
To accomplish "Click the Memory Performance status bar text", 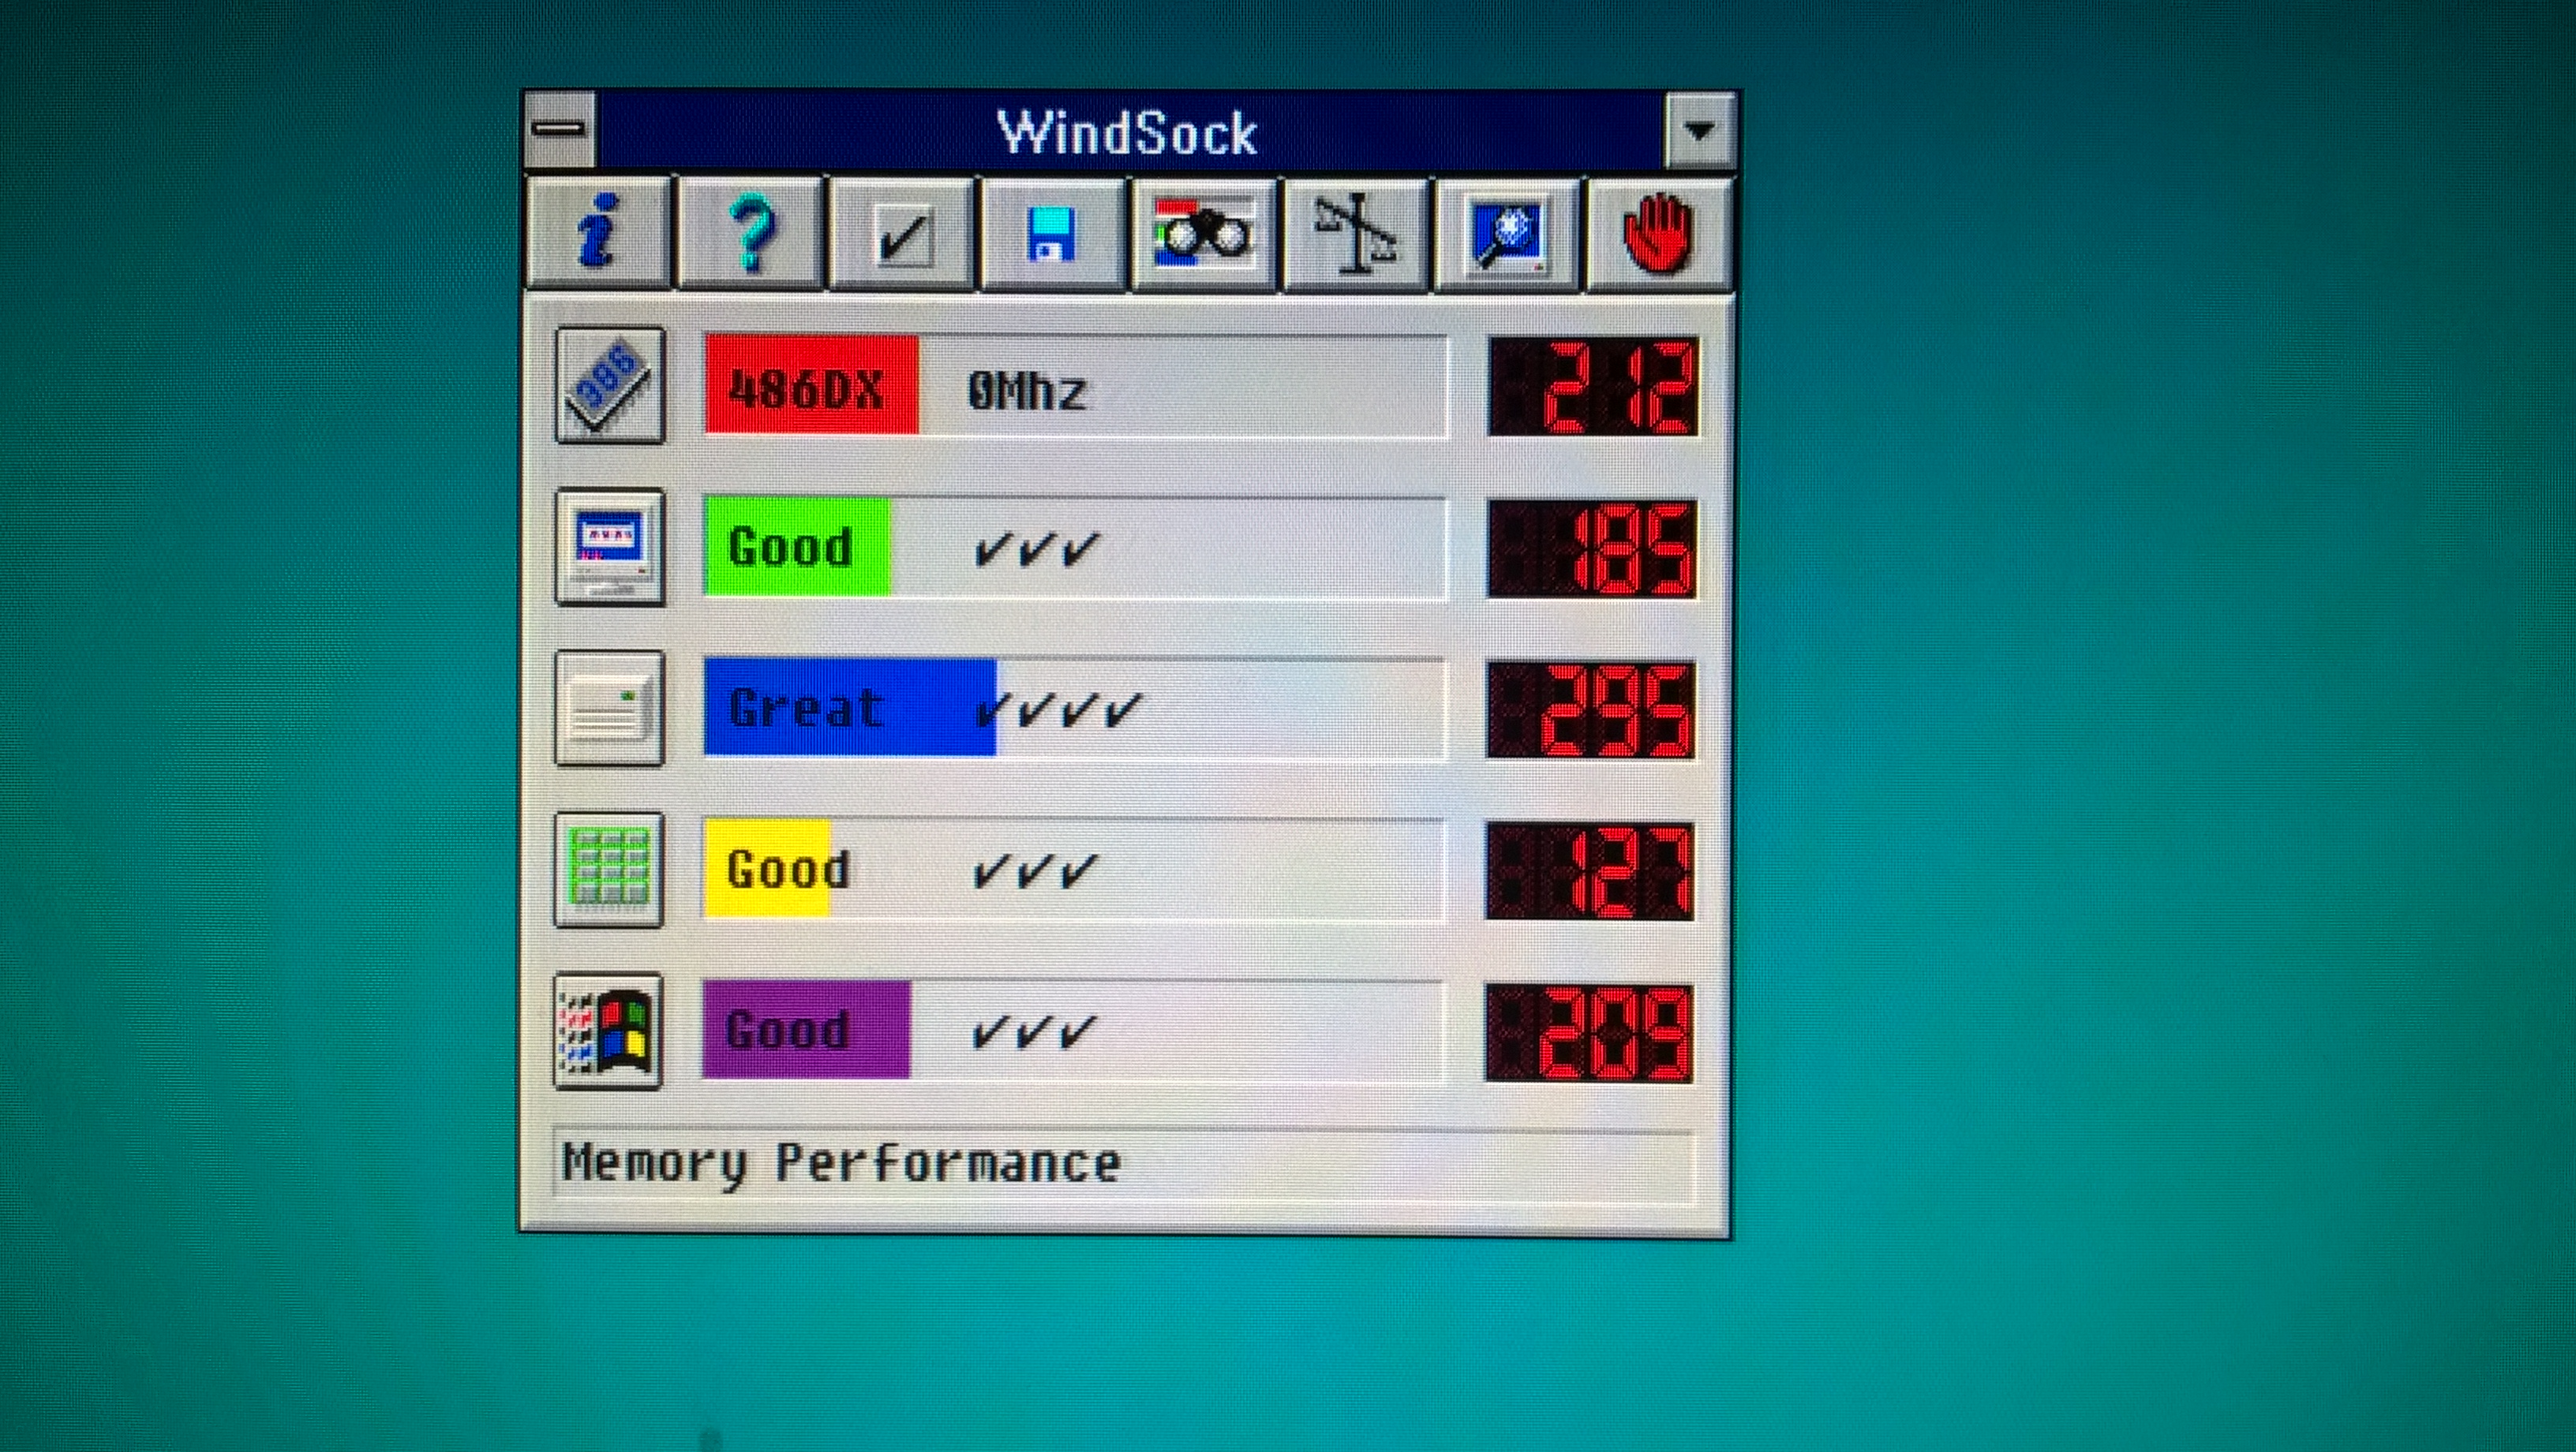I will click(841, 1164).
